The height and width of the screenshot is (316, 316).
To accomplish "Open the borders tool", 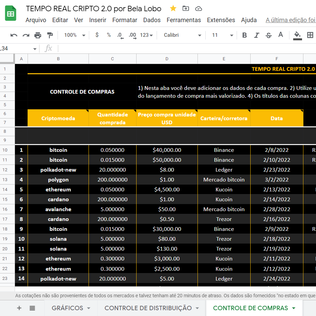I will (x=310, y=35).
